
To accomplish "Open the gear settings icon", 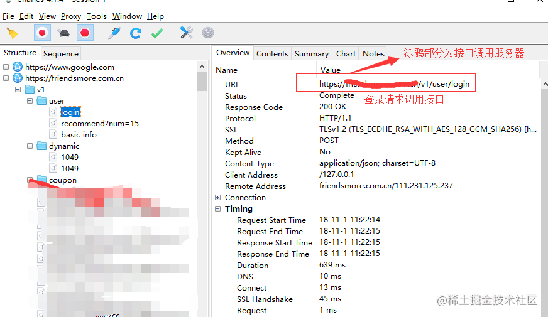I will 208,33.
